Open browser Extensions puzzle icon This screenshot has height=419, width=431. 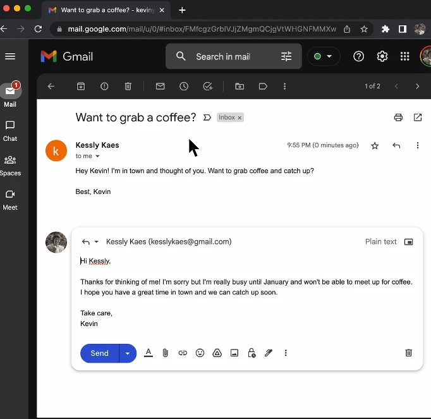[x=385, y=29]
